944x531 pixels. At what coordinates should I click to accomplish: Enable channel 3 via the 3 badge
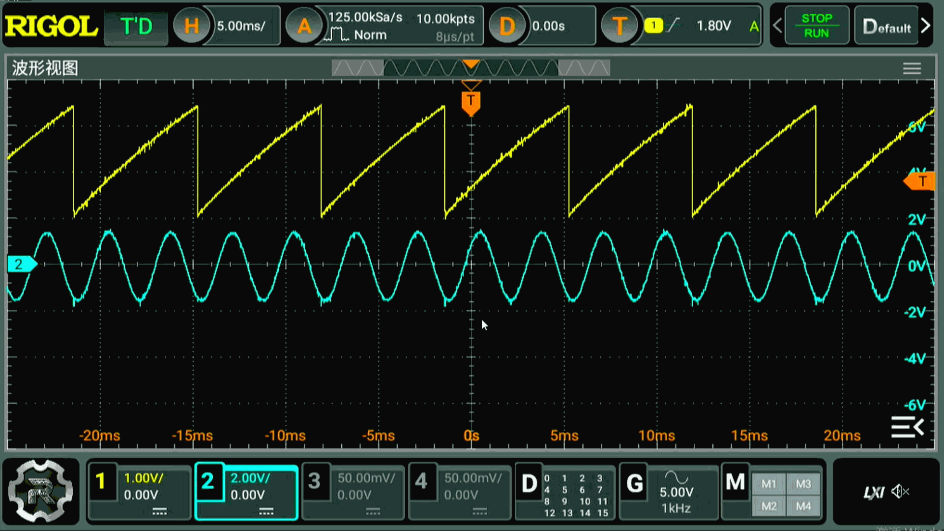(315, 481)
